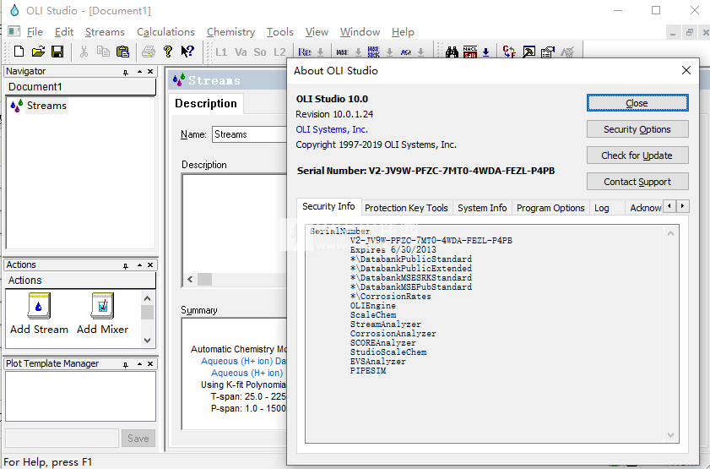Select Streams item in Navigator tree
Image resolution: width=710 pixels, height=469 pixels.
46,106
